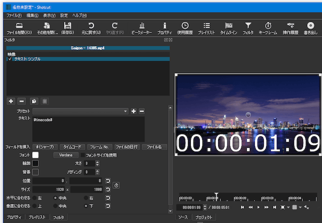Open the プリセット dropdown
The height and width of the screenshot is (223, 322).
click(x=80, y=111)
